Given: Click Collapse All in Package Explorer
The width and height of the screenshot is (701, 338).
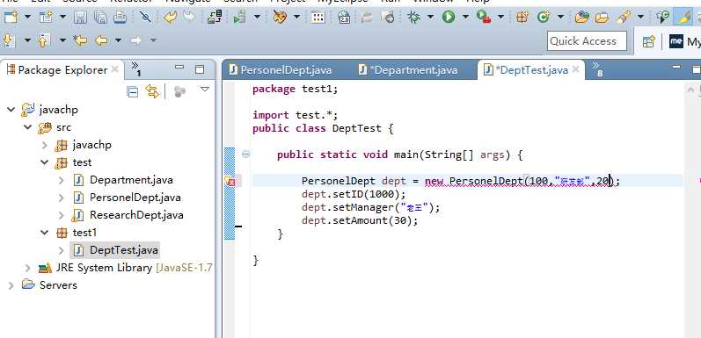Looking at the screenshot, I should [x=132, y=91].
